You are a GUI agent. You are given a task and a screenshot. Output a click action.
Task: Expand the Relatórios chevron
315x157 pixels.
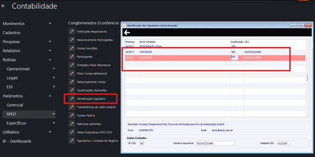[x=50, y=51]
